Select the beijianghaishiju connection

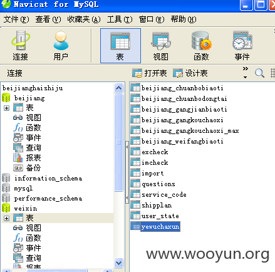point(33,88)
